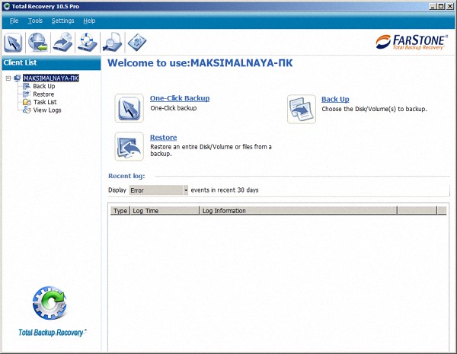The image size is (457, 354).
Task: Open the Tools menu
Action: coord(35,21)
